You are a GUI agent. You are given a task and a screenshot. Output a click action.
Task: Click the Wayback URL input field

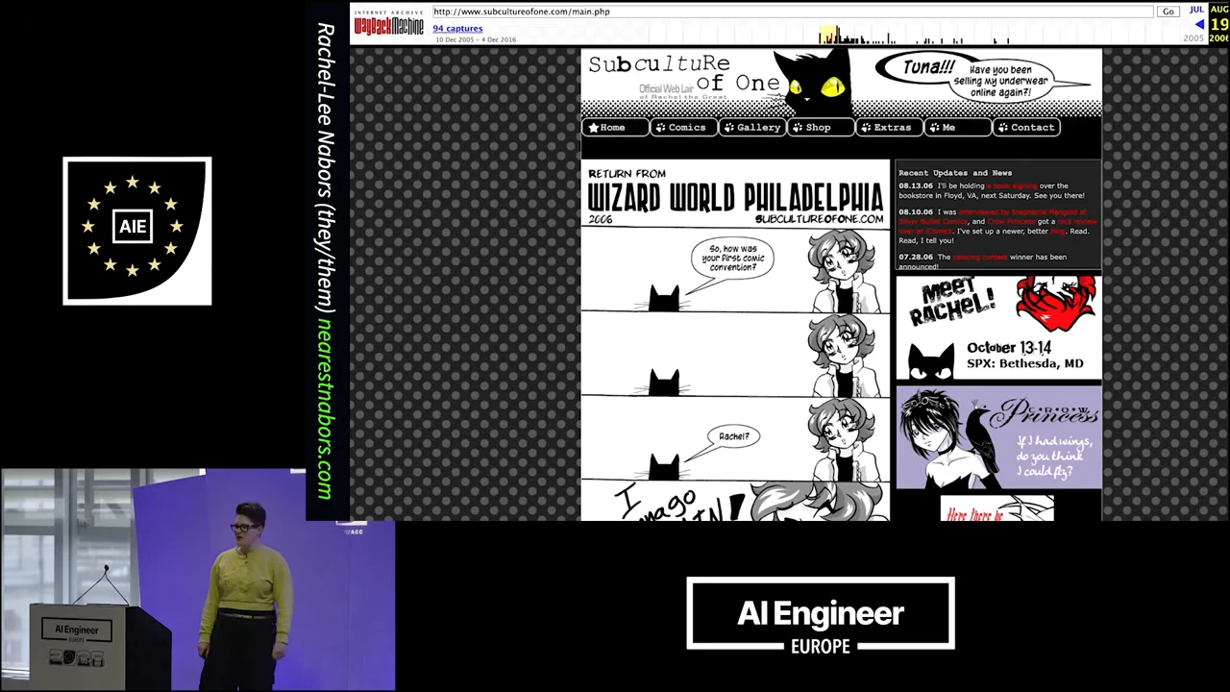[x=792, y=12]
